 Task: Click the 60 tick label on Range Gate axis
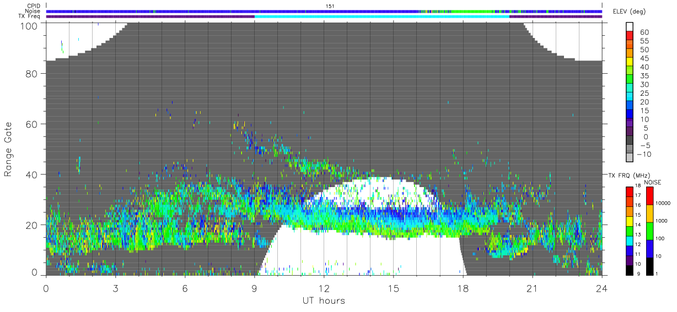pos(31,124)
